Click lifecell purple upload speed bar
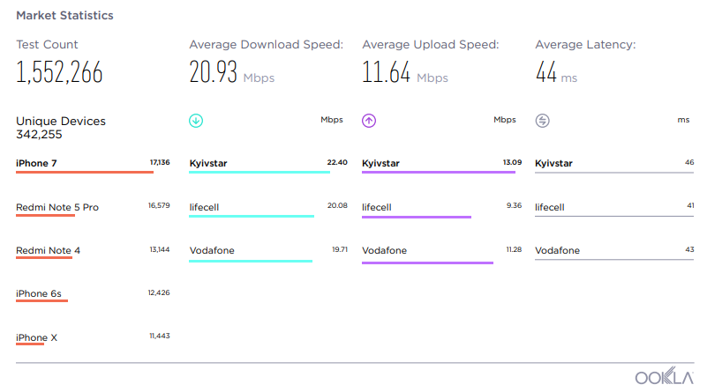 tap(417, 217)
